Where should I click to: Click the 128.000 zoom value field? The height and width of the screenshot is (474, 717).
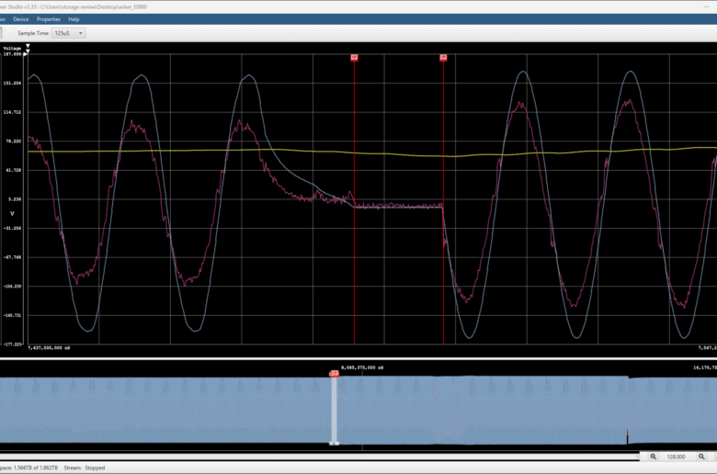coord(676,457)
